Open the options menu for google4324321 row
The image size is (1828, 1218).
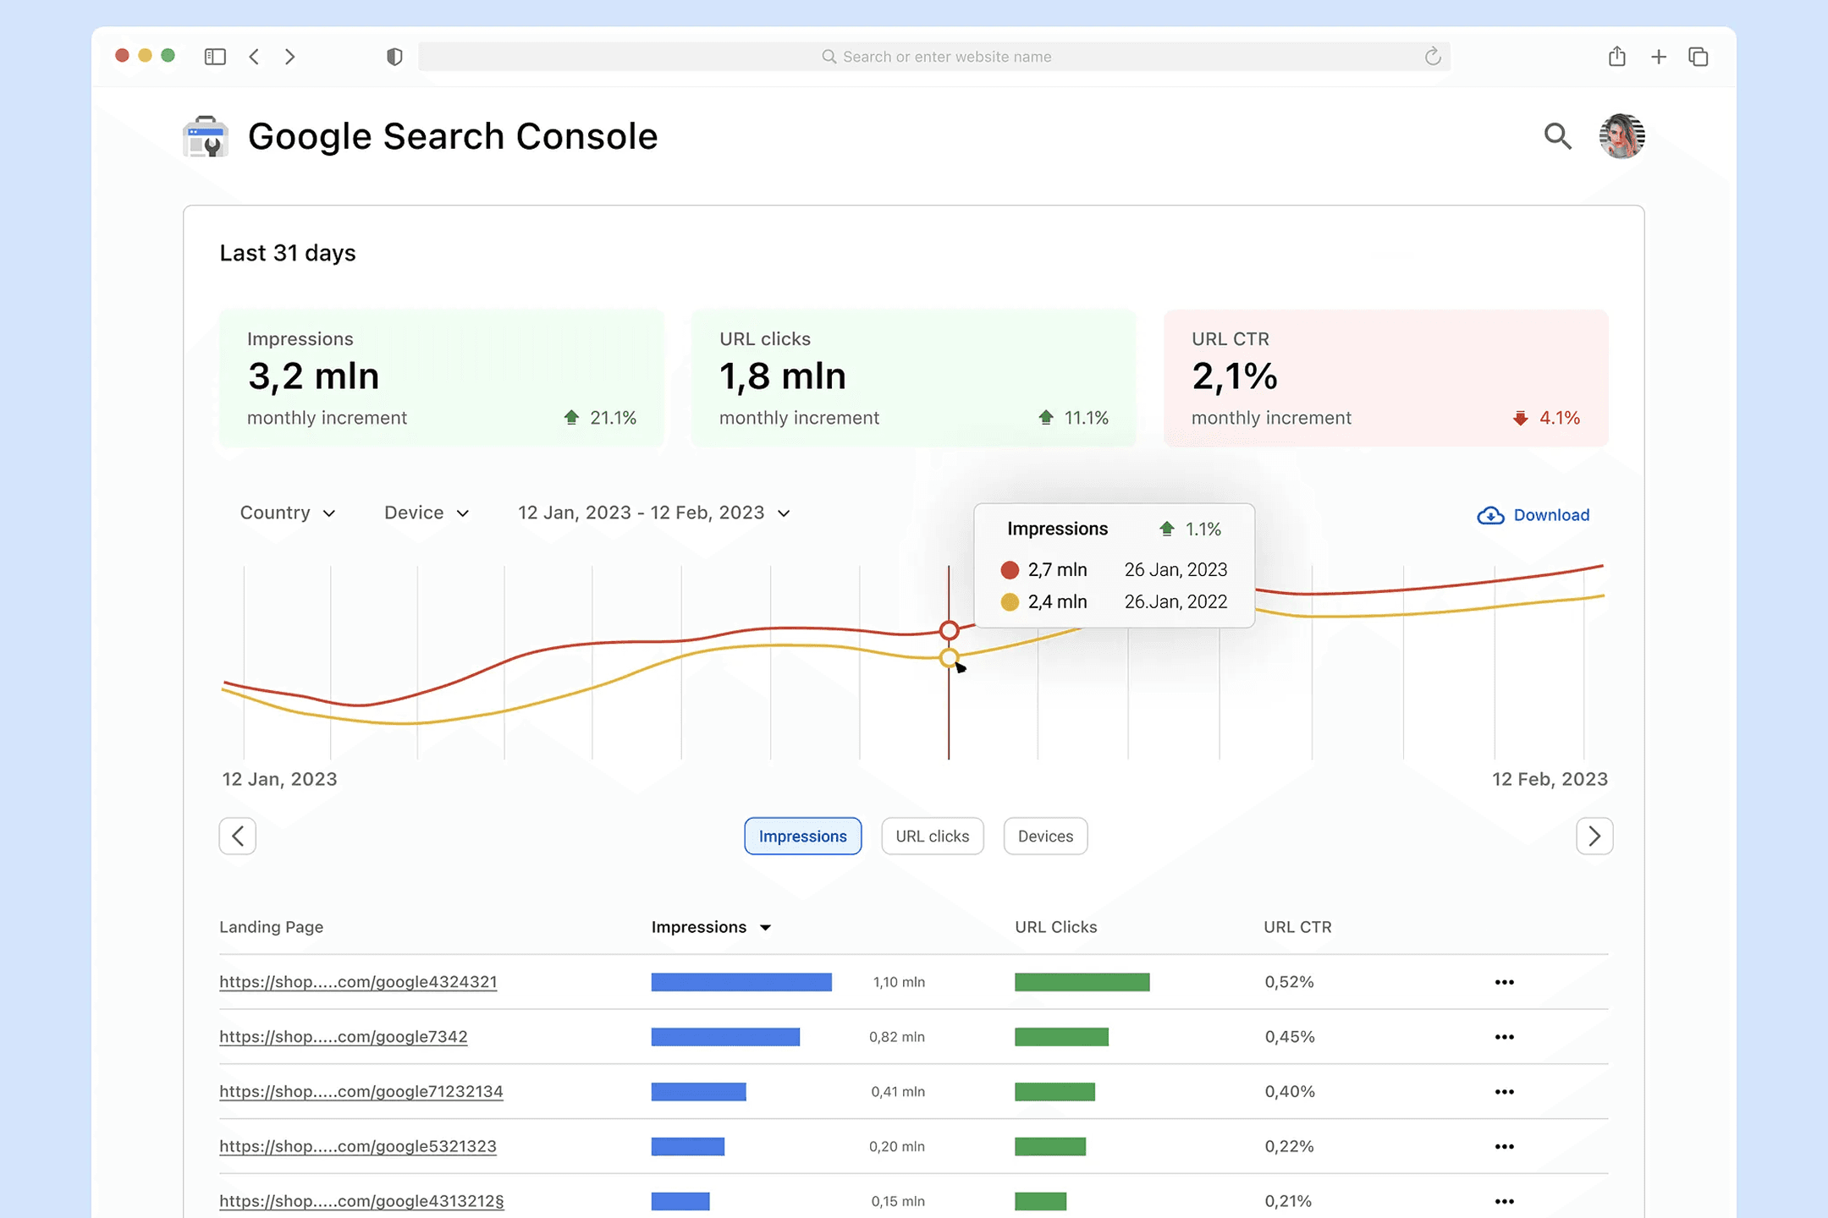pos(1504,982)
